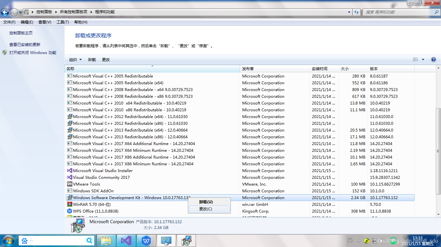Image resolution: width=441 pixels, height=247 pixels.
Task: Click the Visual C++ 2012 (x64) installer icon
Action: pyautogui.click(x=69, y=116)
